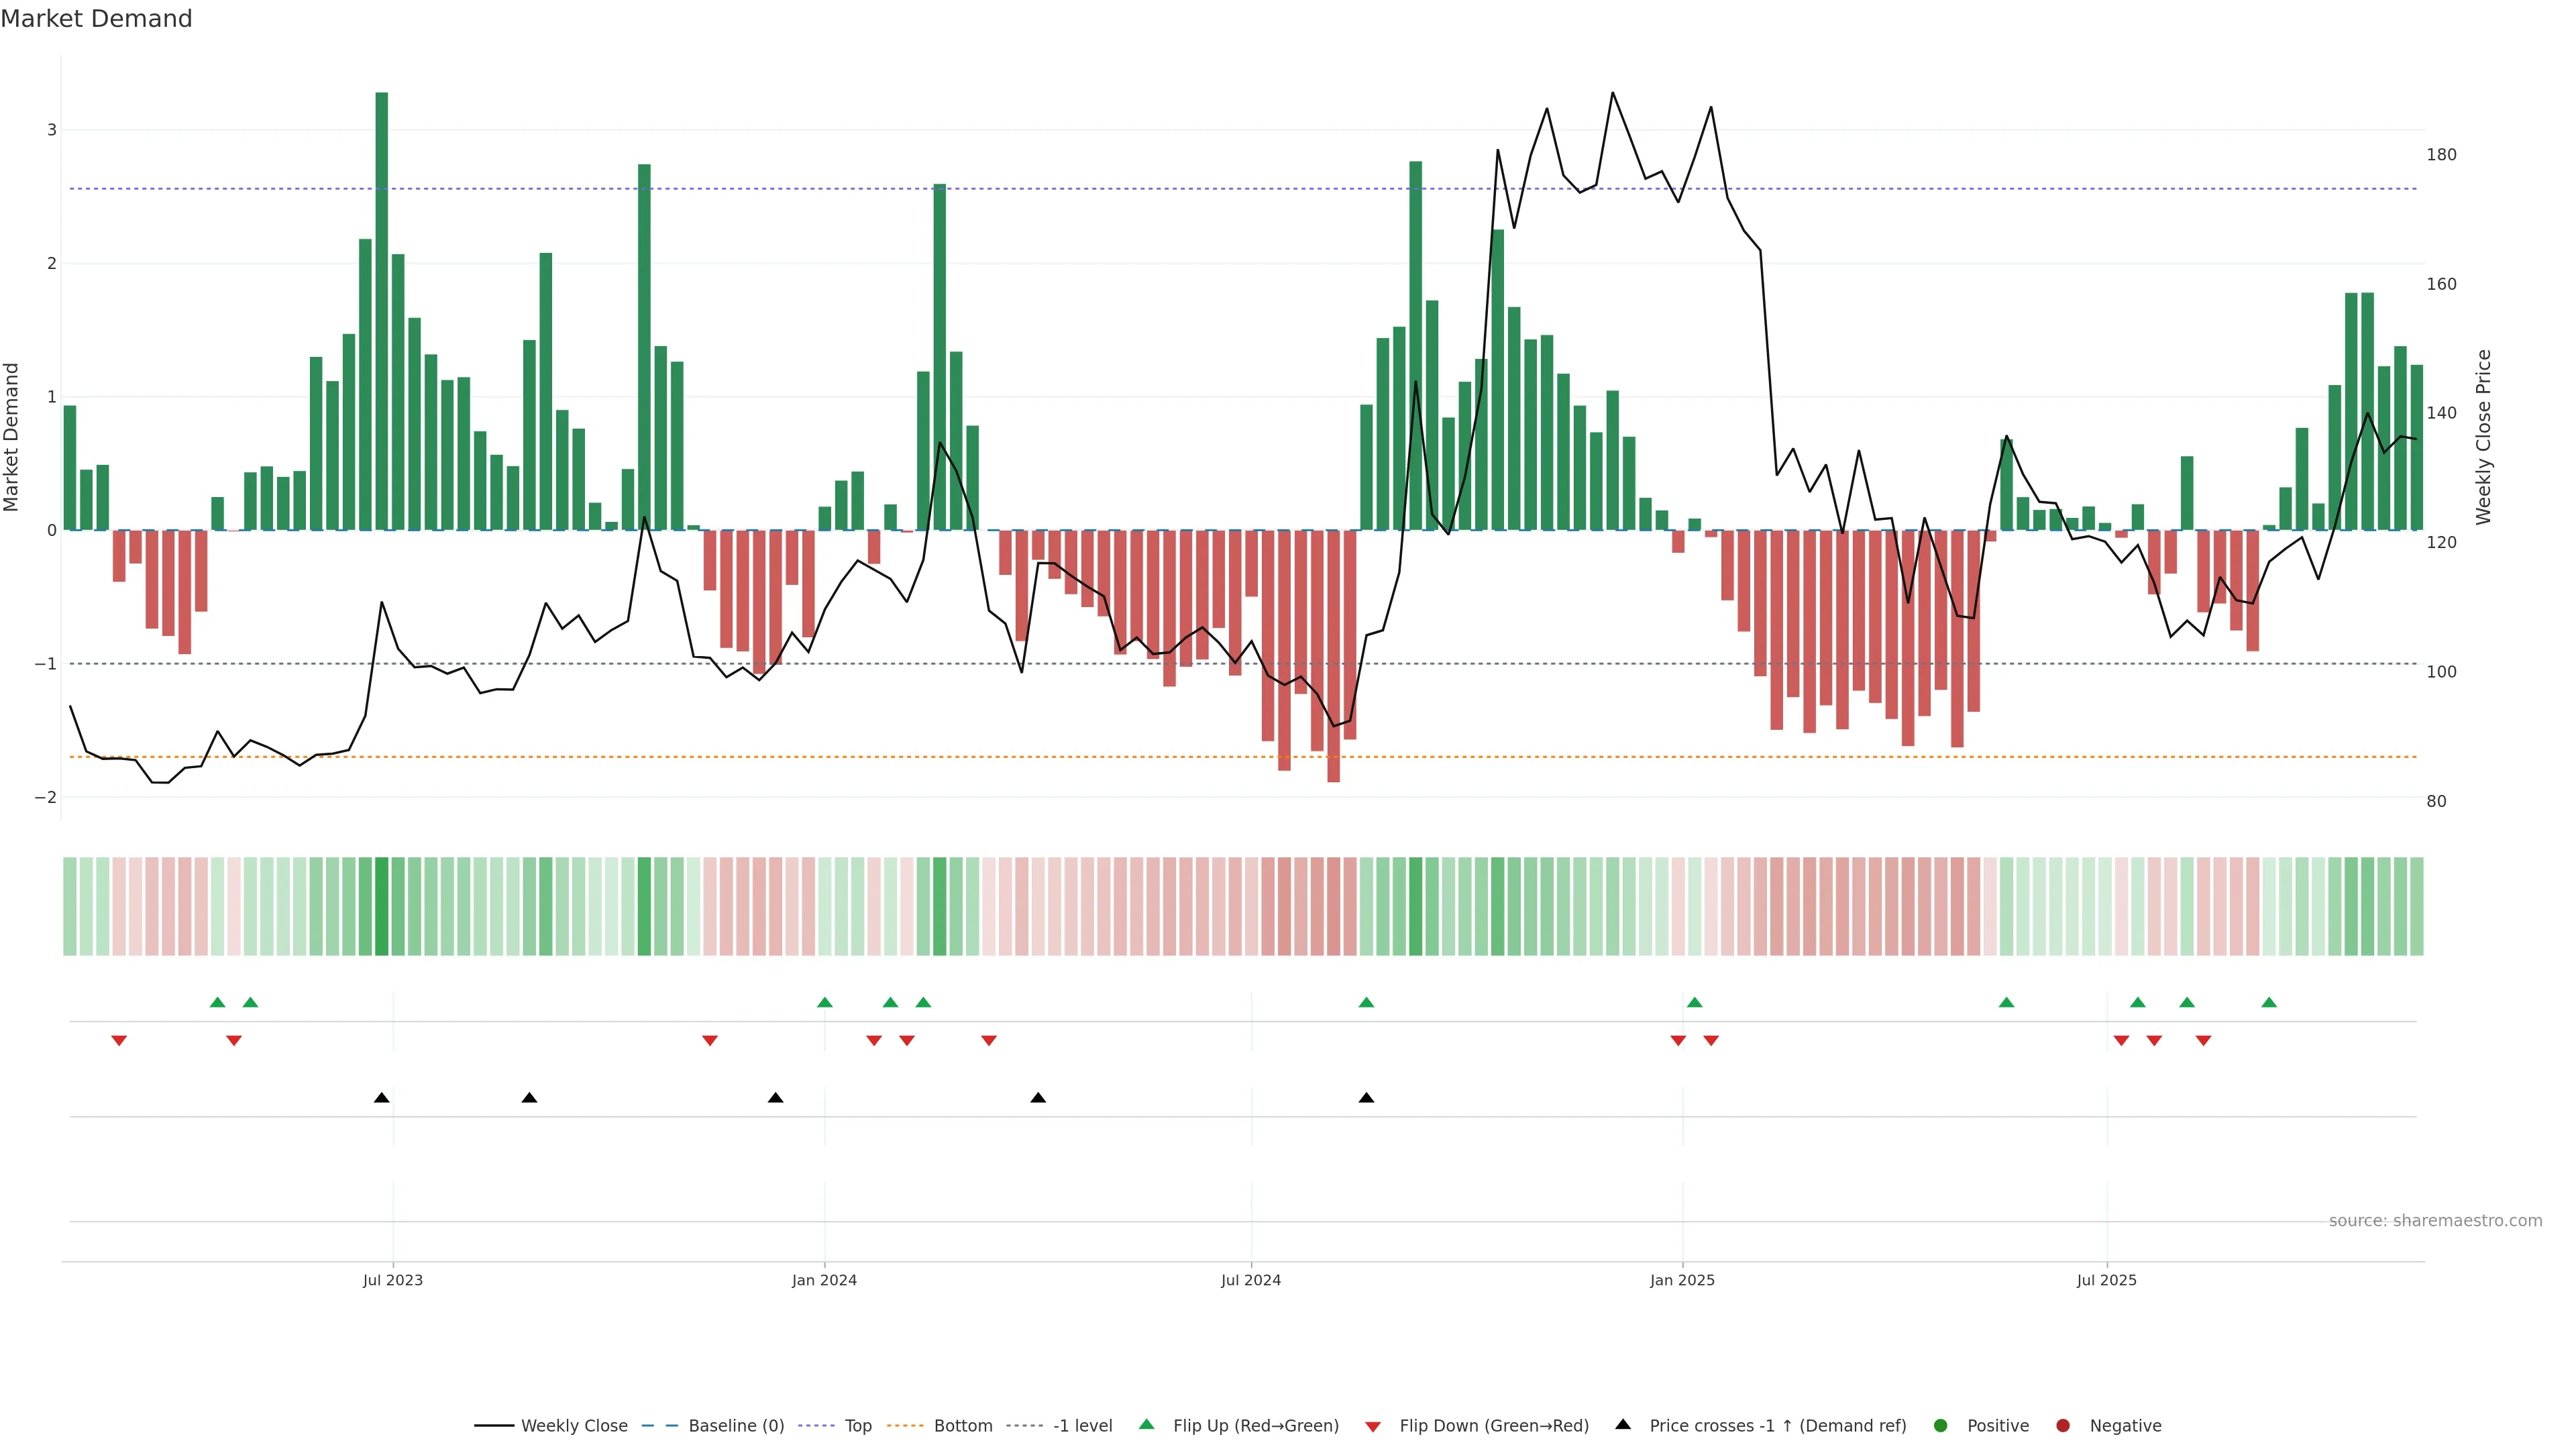Click the -1 level legend entry

click(1082, 1425)
